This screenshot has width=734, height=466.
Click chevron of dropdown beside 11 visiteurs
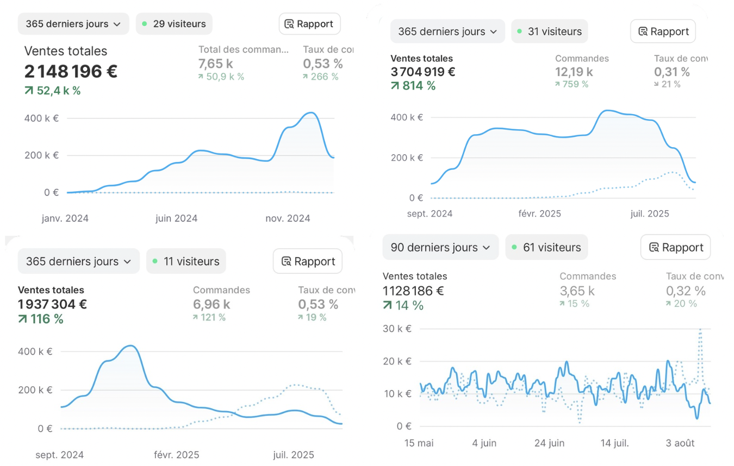(x=128, y=261)
